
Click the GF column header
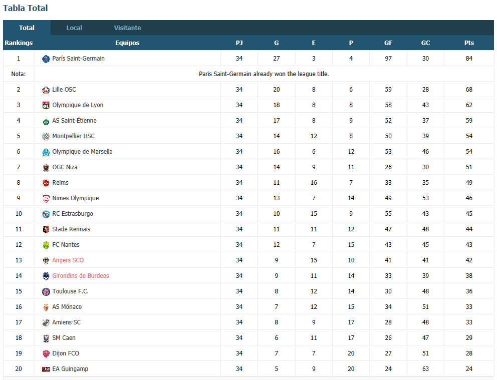[x=388, y=43]
